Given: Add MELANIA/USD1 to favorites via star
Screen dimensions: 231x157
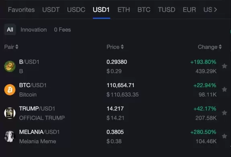Looking at the screenshot, I should [224, 136].
